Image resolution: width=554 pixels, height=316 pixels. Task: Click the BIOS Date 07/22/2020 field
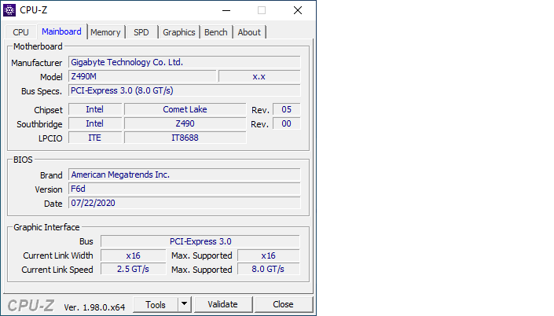(185, 203)
